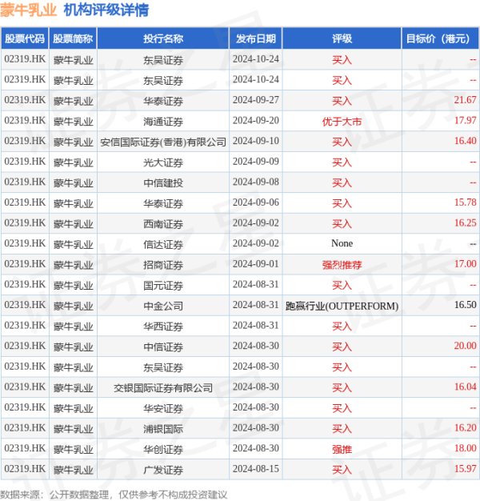Viewport: 480px width, 501px height.
Task: Select target price 17.97
Action: click(465, 121)
